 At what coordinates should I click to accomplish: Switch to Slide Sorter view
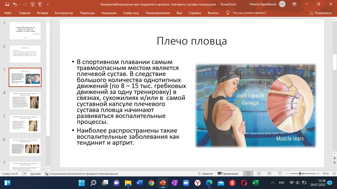point(259,174)
